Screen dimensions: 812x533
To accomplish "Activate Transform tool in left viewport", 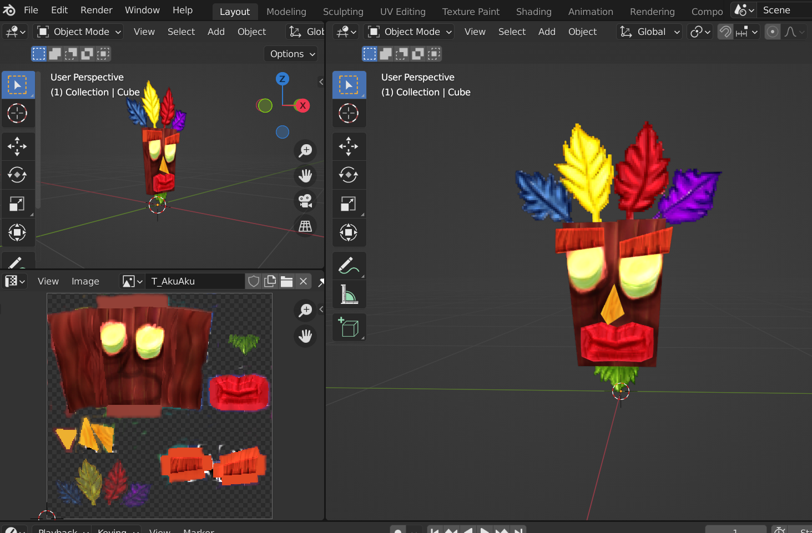I will click(x=17, y=232).
